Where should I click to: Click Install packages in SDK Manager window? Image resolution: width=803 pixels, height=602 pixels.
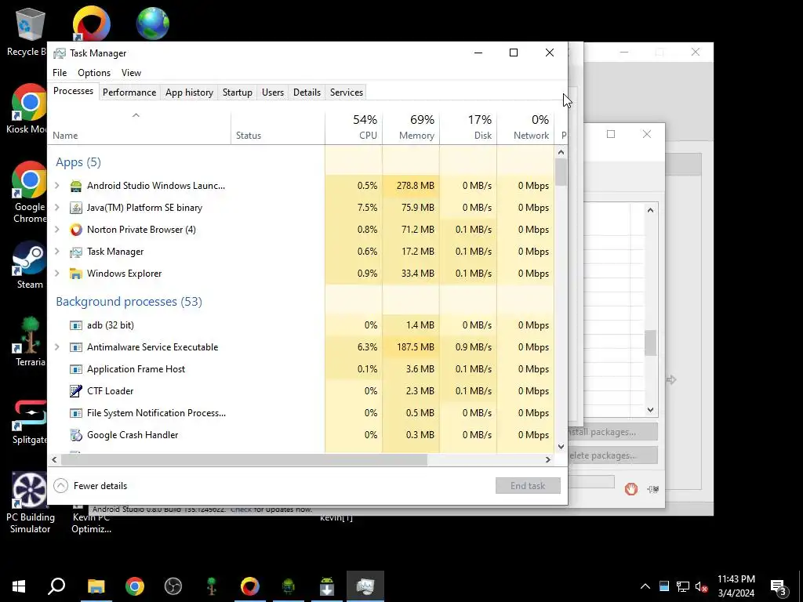click(x=612, y=432)
